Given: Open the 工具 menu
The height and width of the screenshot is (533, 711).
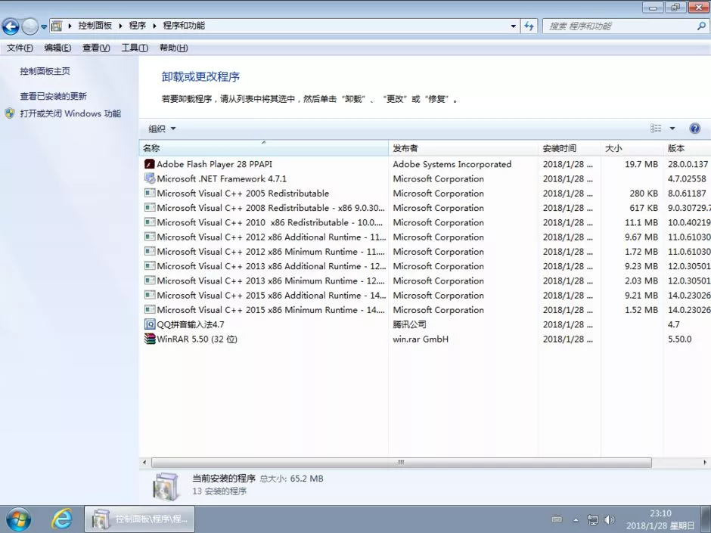Looking at the screenshot, I should (134, 48).
